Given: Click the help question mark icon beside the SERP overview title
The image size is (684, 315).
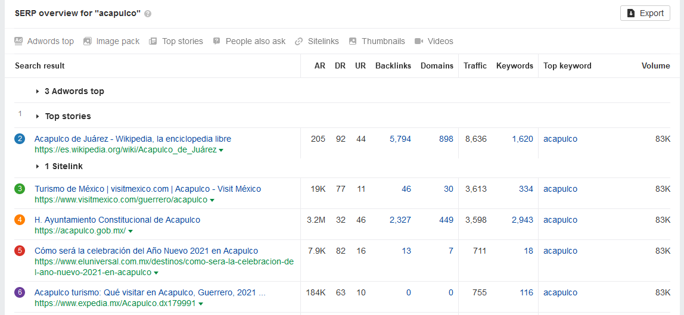Looking at the screenshot, I should click(148, 14).
